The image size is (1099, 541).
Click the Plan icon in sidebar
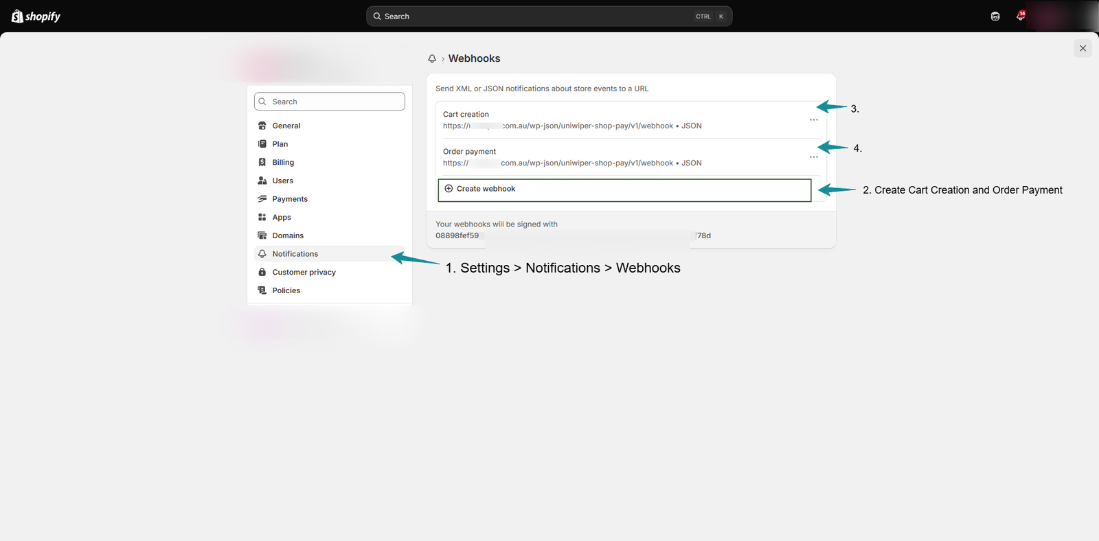click(262, 144)
